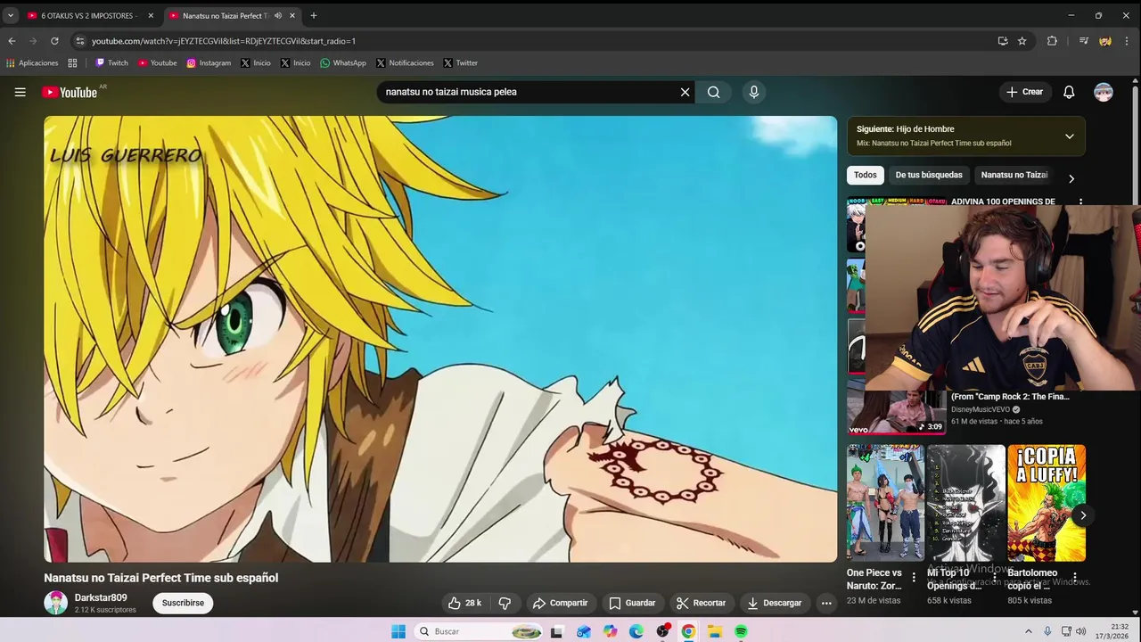1141x642 pixels.
Task: Clear the search box with X
Action: 685,92
